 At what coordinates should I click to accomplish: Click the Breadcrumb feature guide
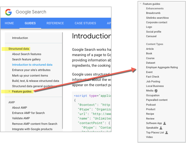[x=153, y=13]
